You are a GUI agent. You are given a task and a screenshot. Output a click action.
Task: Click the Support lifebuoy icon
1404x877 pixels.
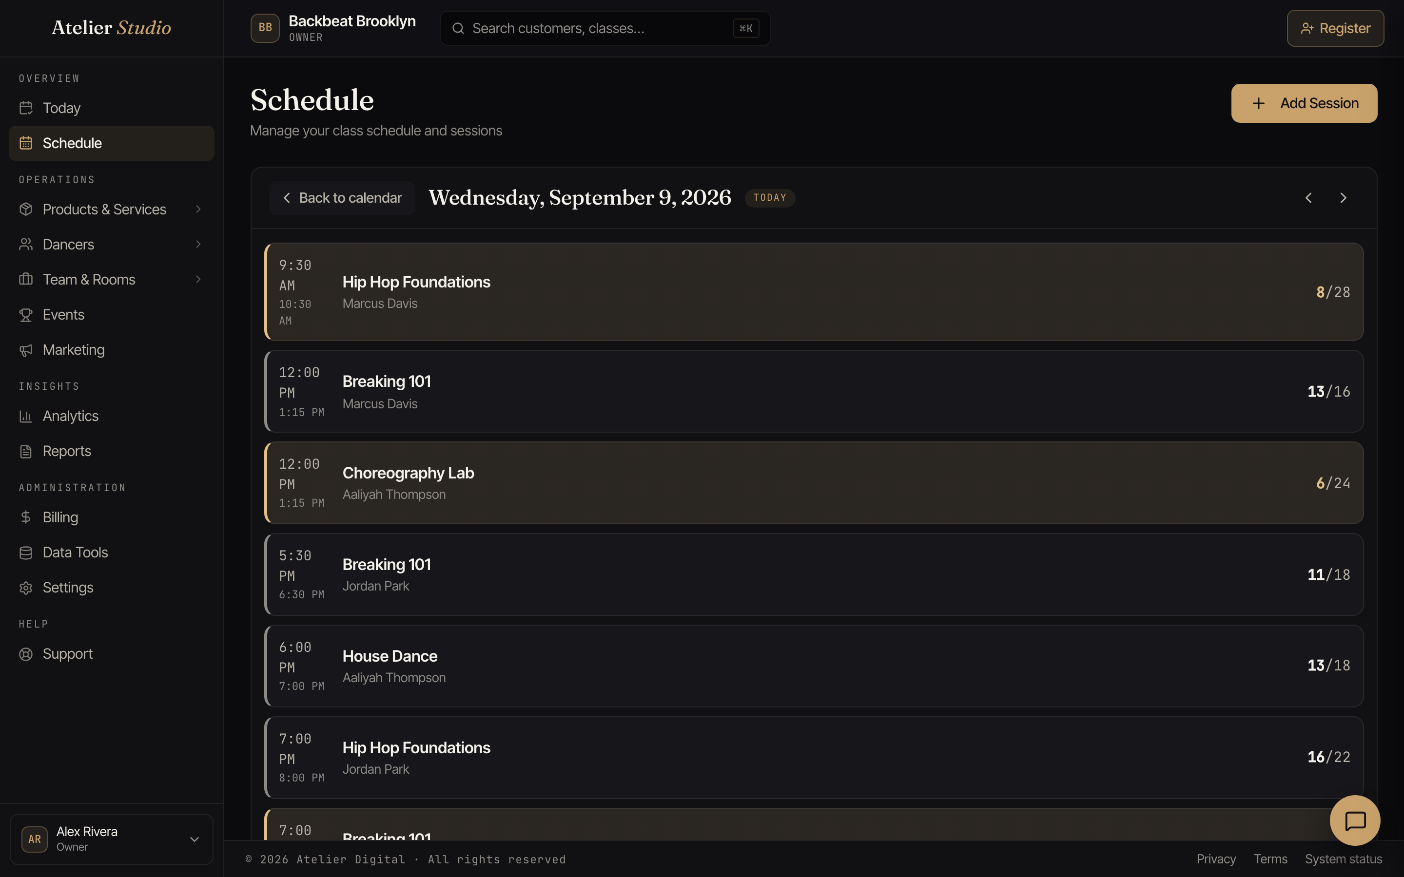tap(25, 654)
